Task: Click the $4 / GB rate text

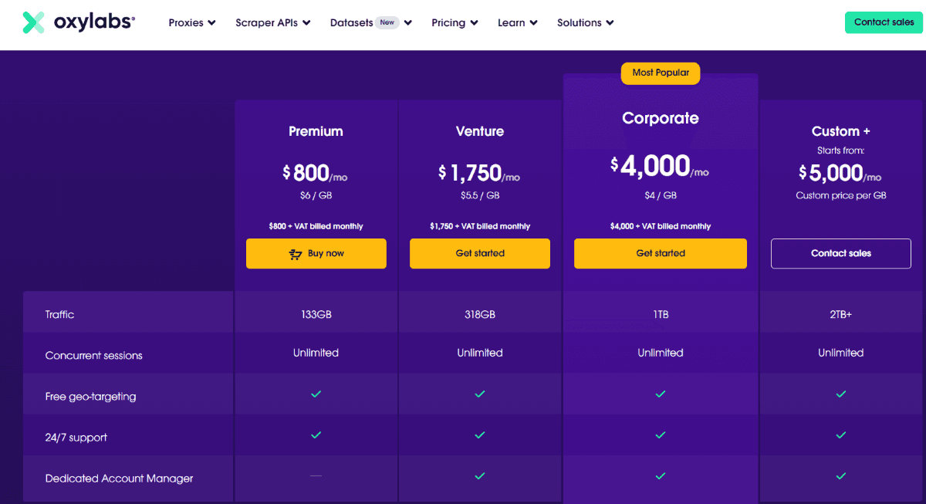Action: coord(661,195)
